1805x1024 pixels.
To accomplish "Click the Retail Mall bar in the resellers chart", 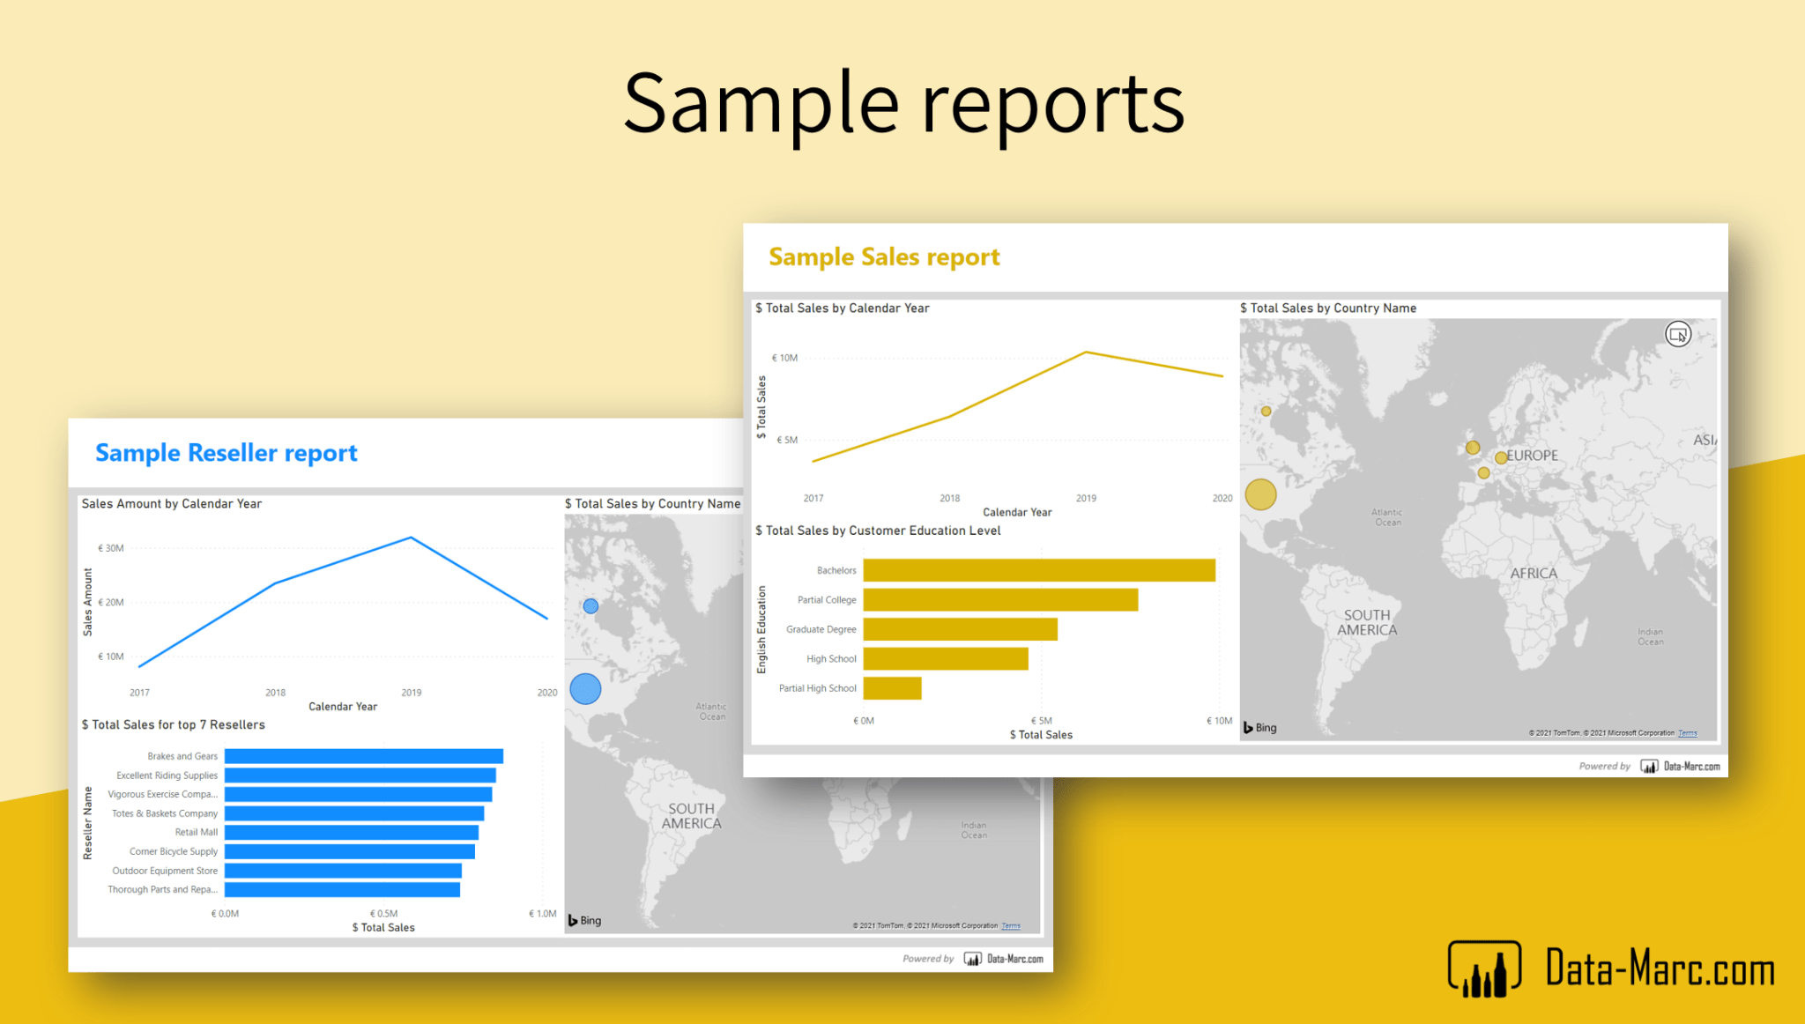I will click(x=351, y=832).
